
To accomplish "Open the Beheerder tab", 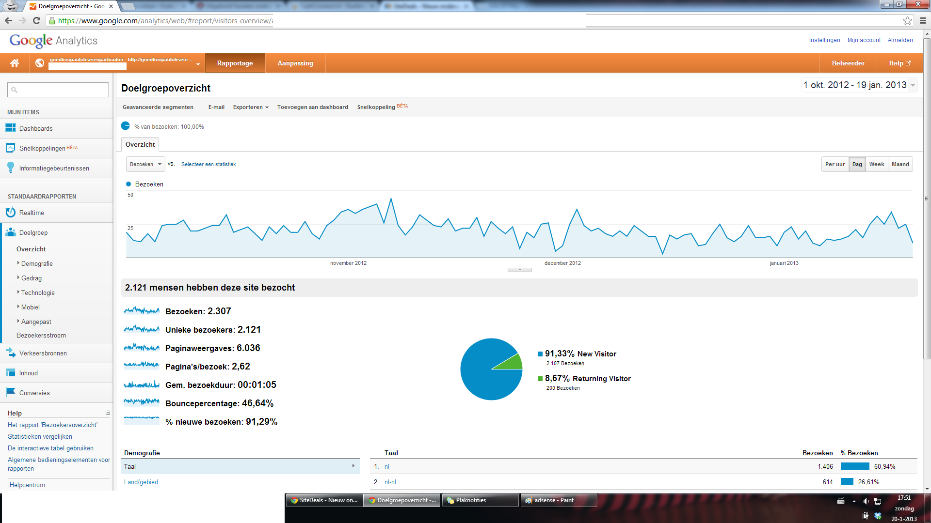I will tap(848, 63).
